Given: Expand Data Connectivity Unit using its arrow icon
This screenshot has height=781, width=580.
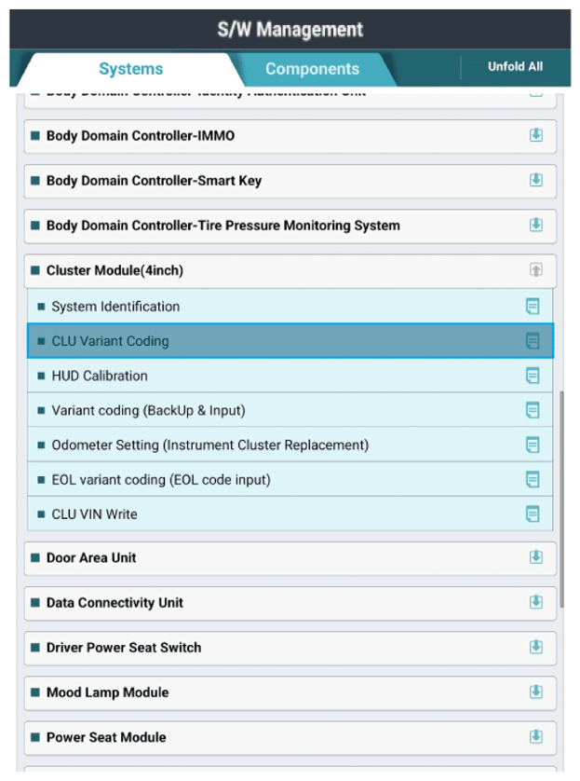Looking at the screenshot, I should click(535, 602).
